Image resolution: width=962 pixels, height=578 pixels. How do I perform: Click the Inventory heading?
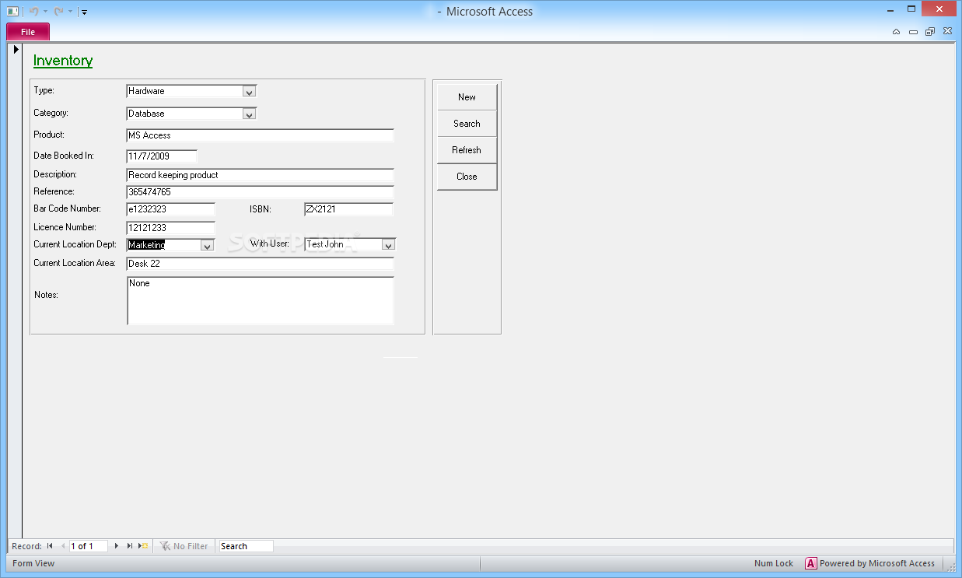(x=63, y=61)
